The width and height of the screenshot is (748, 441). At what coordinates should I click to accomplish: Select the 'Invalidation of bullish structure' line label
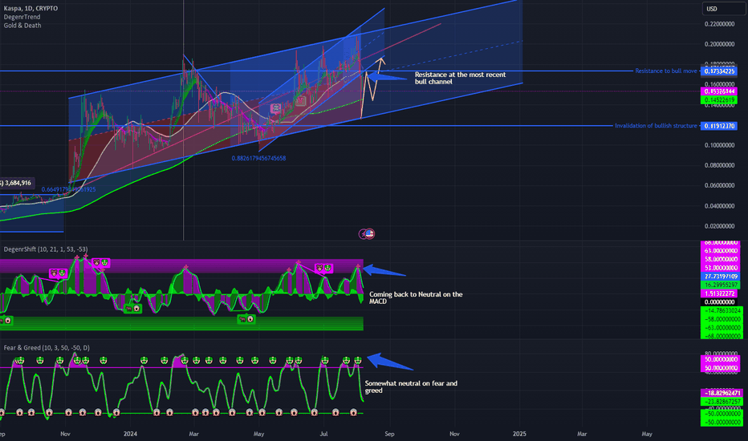pos(656,126)
